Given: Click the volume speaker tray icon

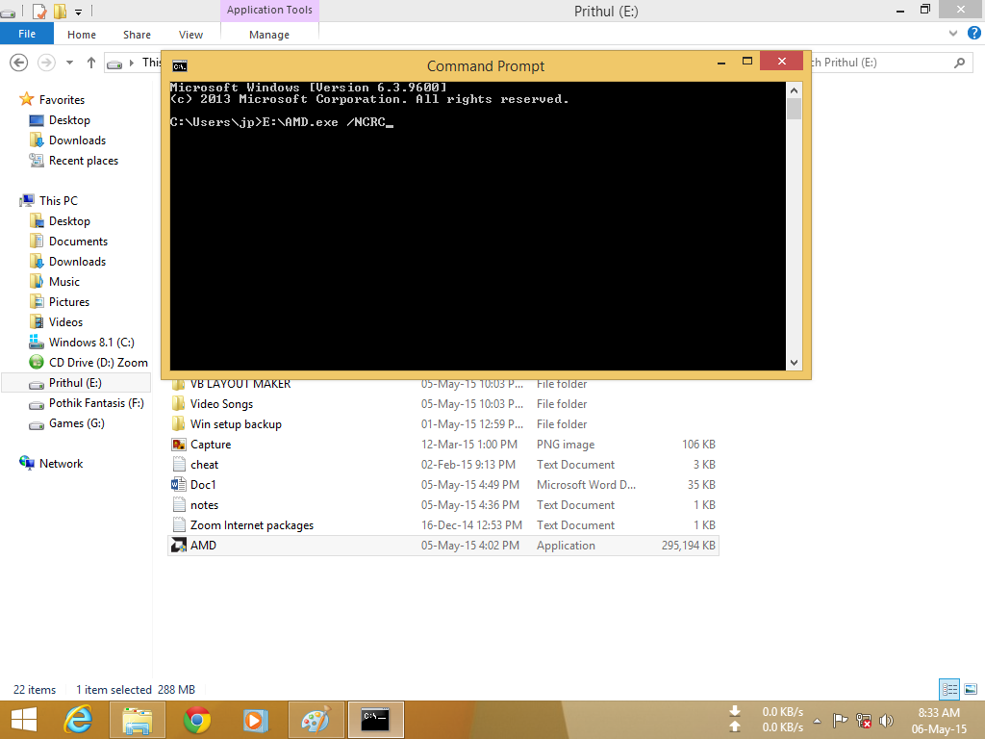Looking at the screenshot, I should [886, 720].
